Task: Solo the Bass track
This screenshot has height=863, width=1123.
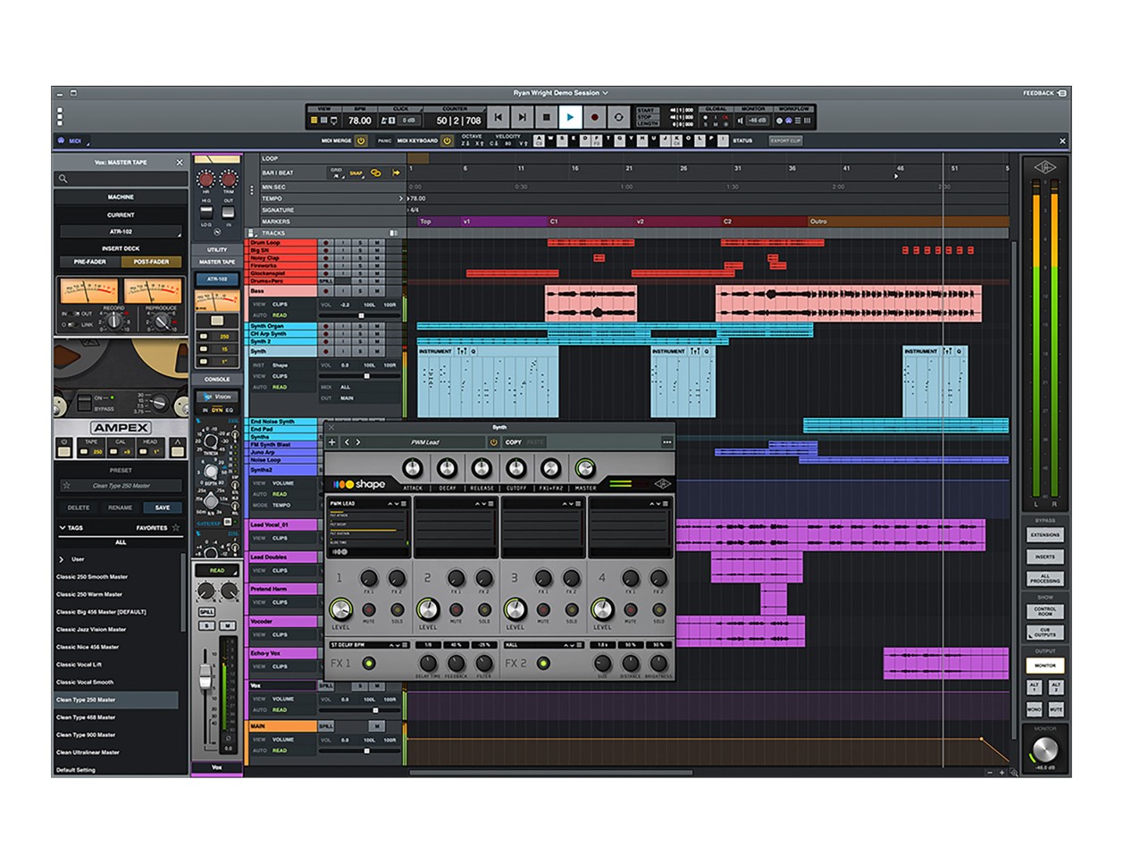Action: pos(361,291)
